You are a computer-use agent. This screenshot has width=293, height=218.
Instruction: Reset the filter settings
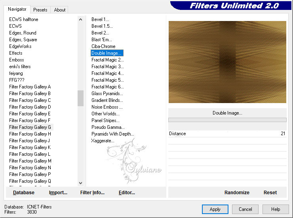[x=270, y=193]
